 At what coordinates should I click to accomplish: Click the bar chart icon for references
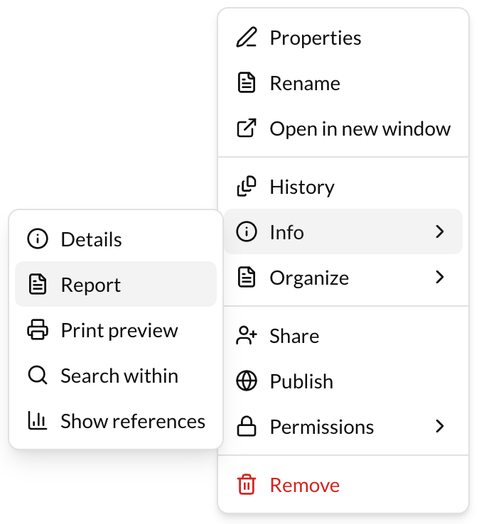(x=37, y=422)
